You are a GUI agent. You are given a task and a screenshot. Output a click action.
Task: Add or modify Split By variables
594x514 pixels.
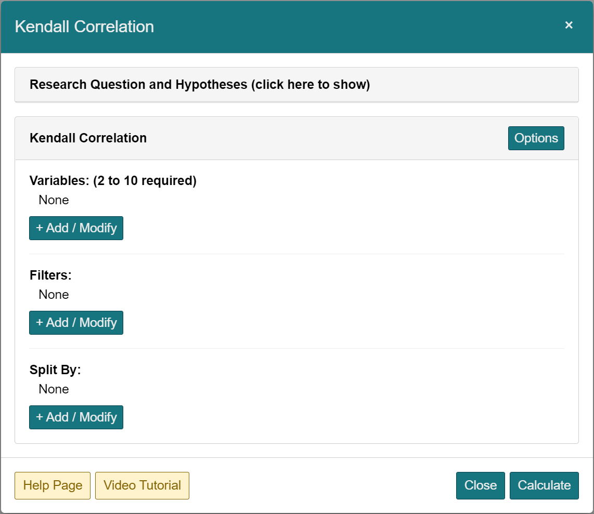(76, 417)
